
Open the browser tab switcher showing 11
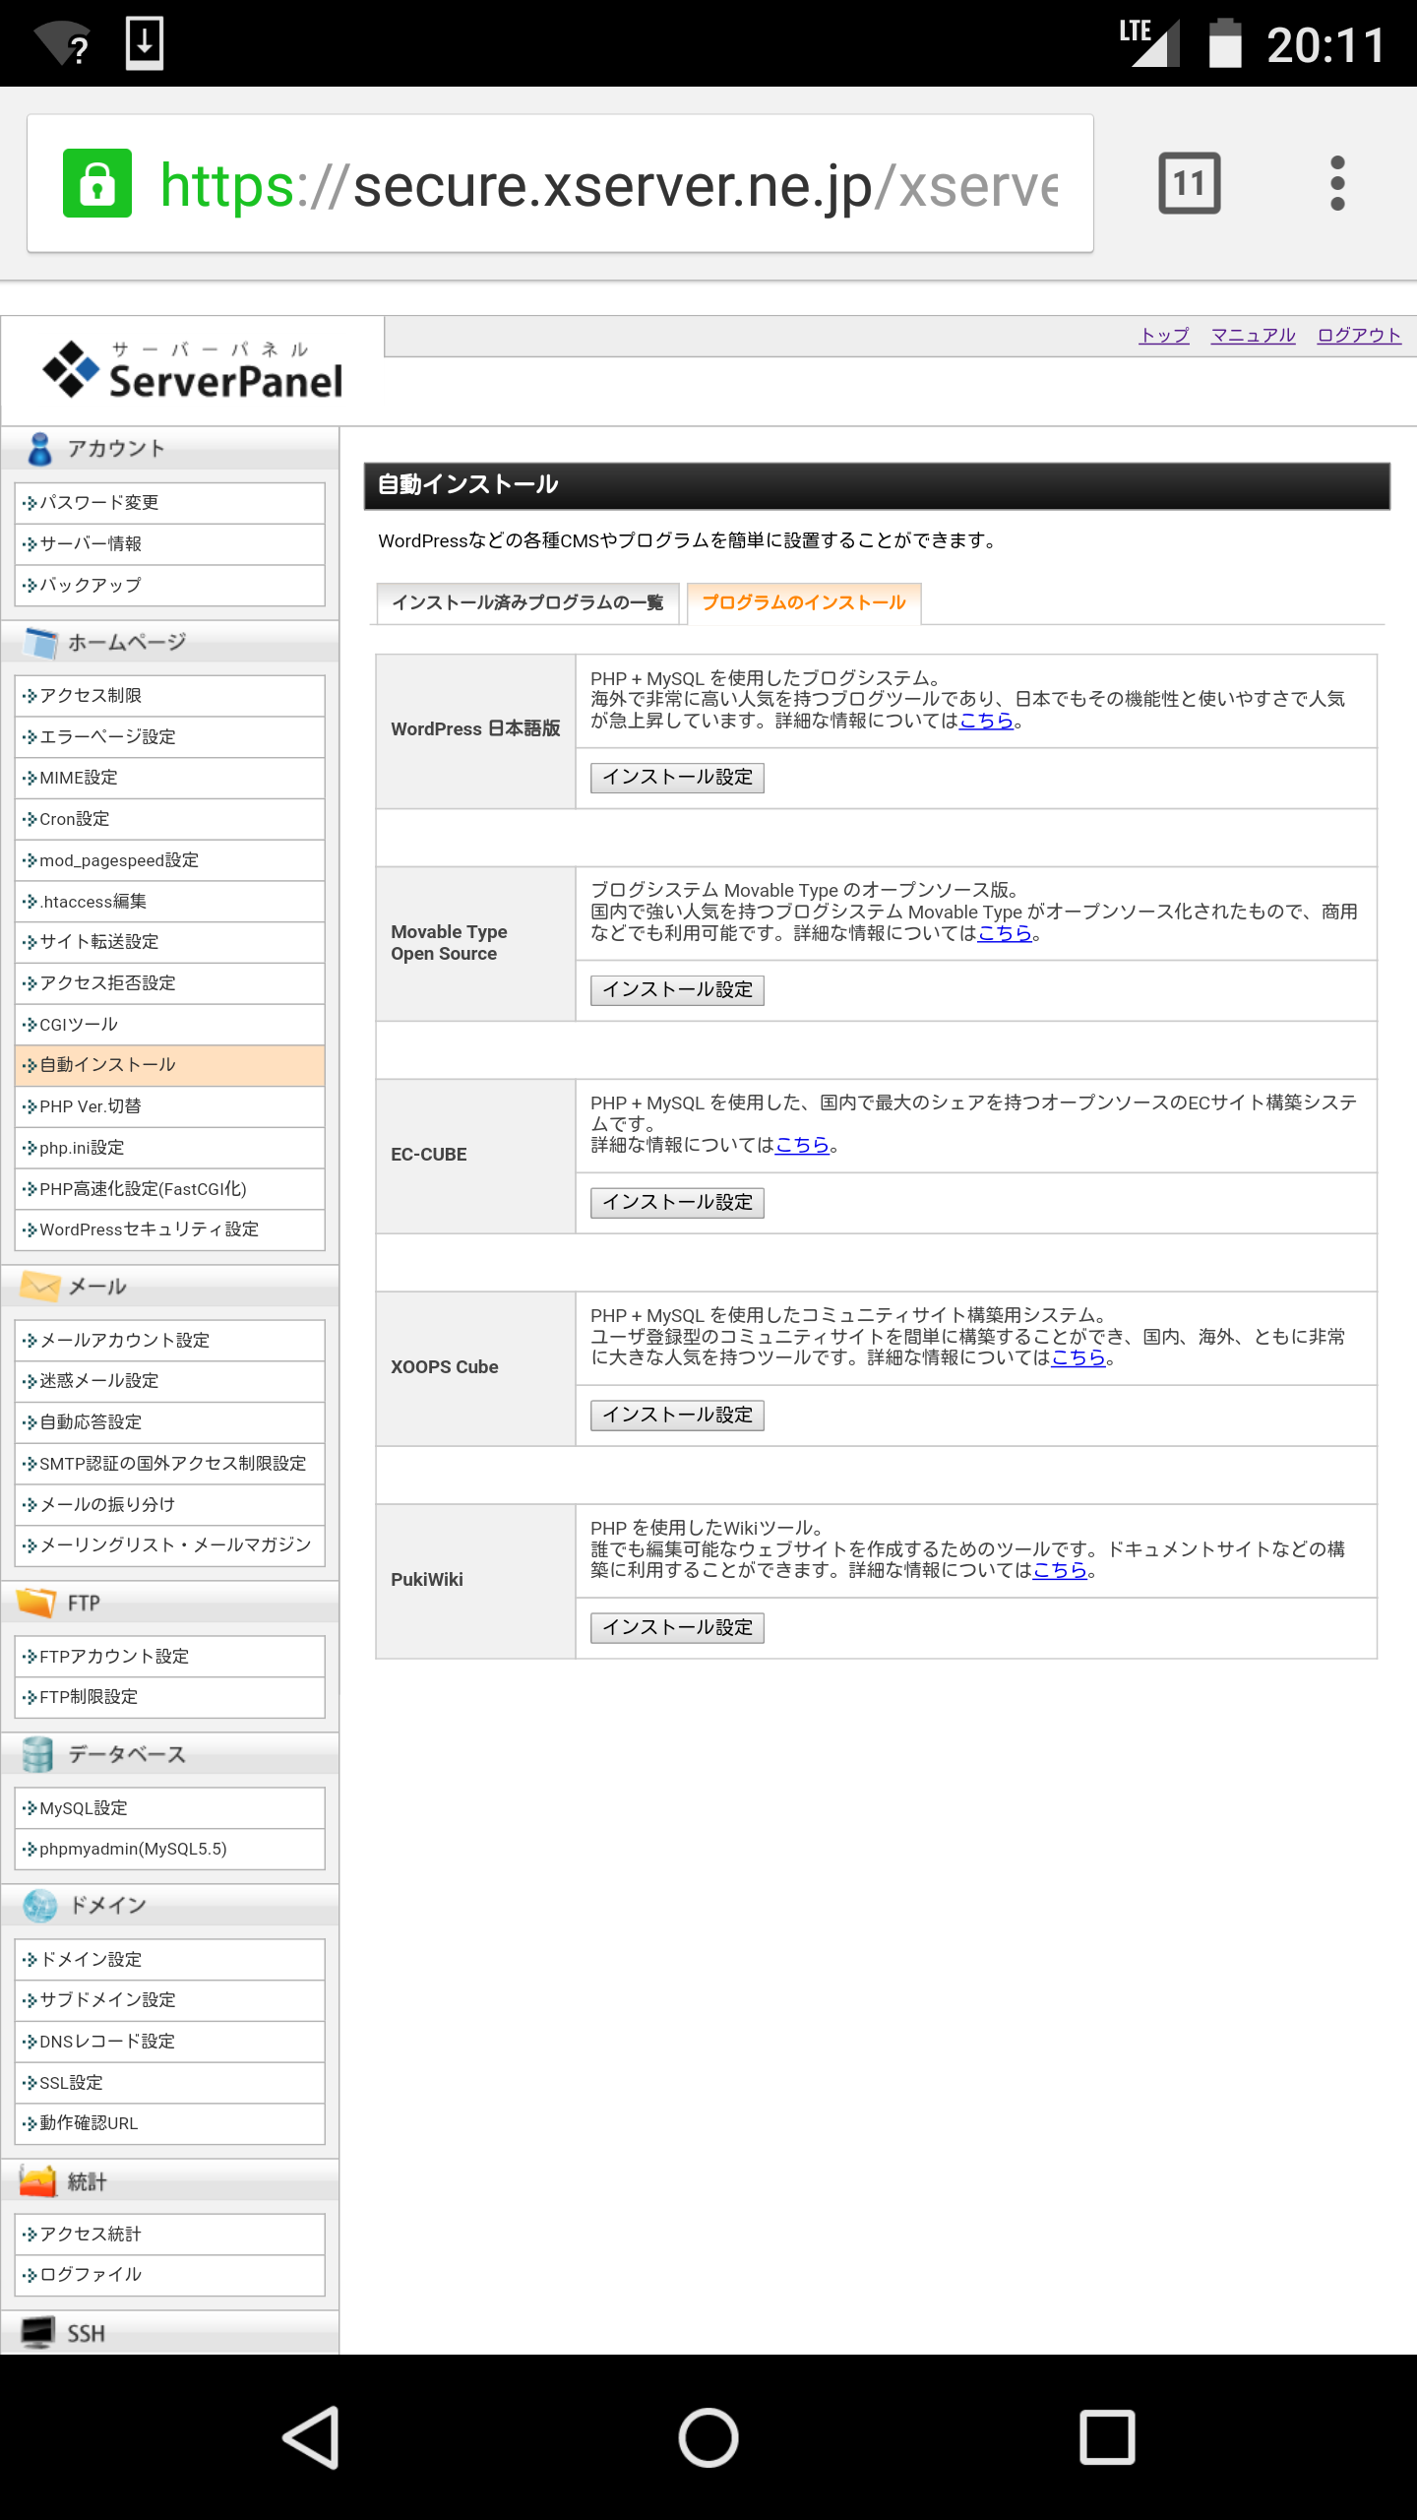click(x=1190, y=183)
